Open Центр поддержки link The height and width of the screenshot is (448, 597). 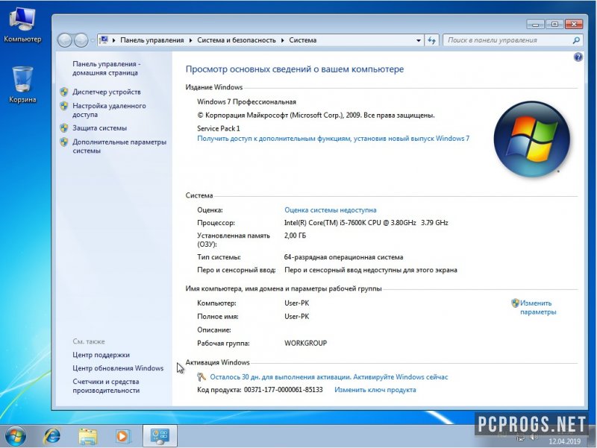click(x=101, y=355)
